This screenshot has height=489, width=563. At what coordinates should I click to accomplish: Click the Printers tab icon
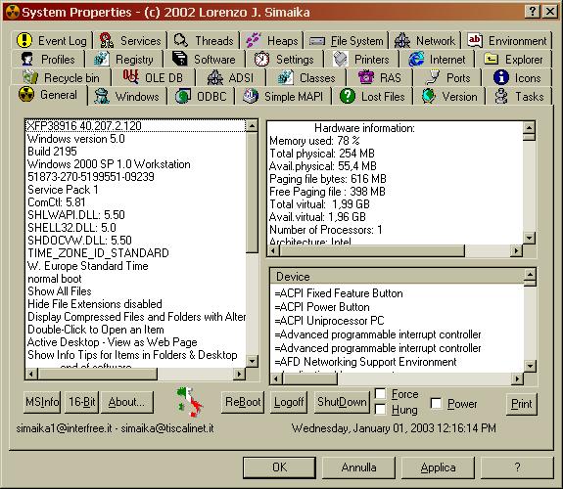point(340,60)
